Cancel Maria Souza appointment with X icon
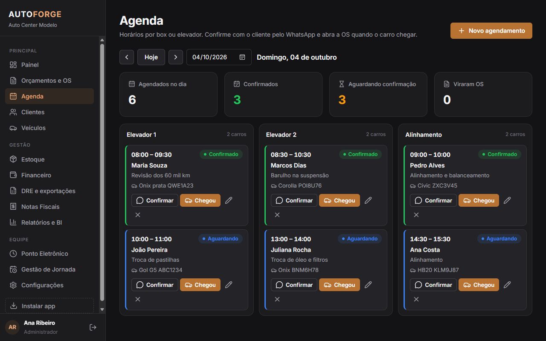Screen dimensions: 546x341 (138, 215)
